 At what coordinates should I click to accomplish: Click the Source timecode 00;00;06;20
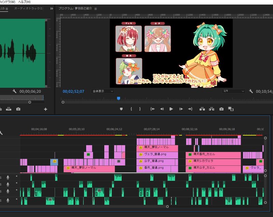click(30, 91)
